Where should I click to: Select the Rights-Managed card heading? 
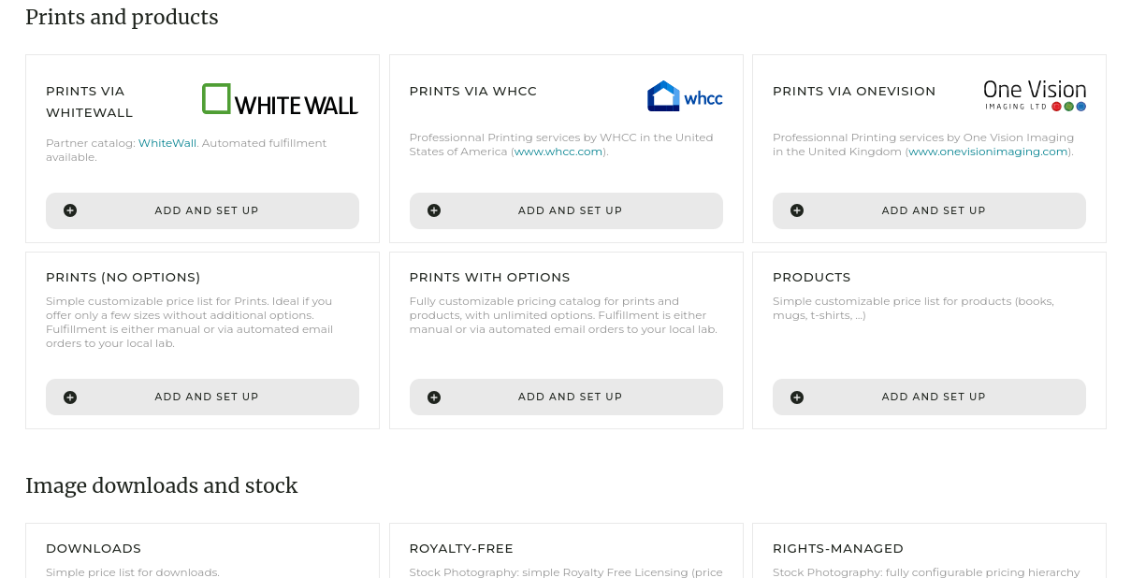click(838, 548)
